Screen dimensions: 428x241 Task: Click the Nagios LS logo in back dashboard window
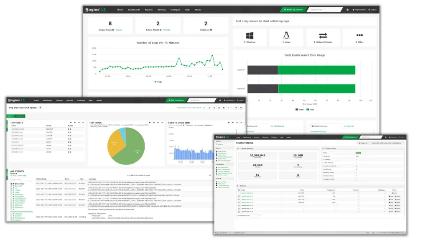coord(95,10)
